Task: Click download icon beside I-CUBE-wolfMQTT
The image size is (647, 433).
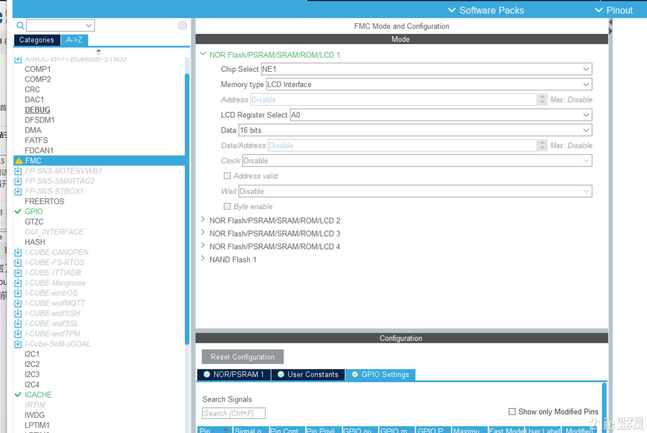Action: click(18, 303)
